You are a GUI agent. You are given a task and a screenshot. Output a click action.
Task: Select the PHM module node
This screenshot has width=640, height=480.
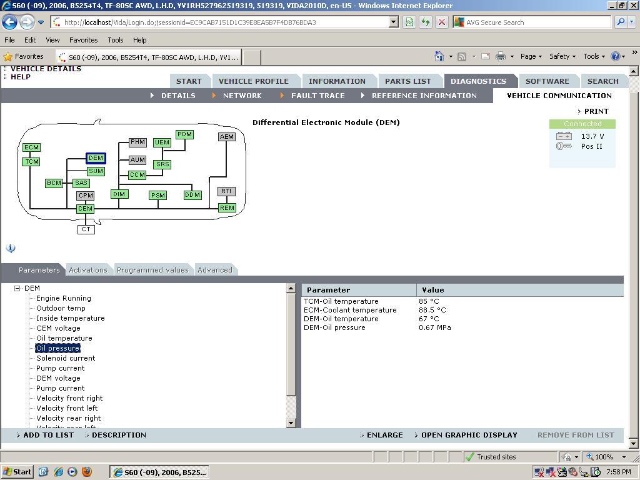pyautogui.click(x=137, y=142)
